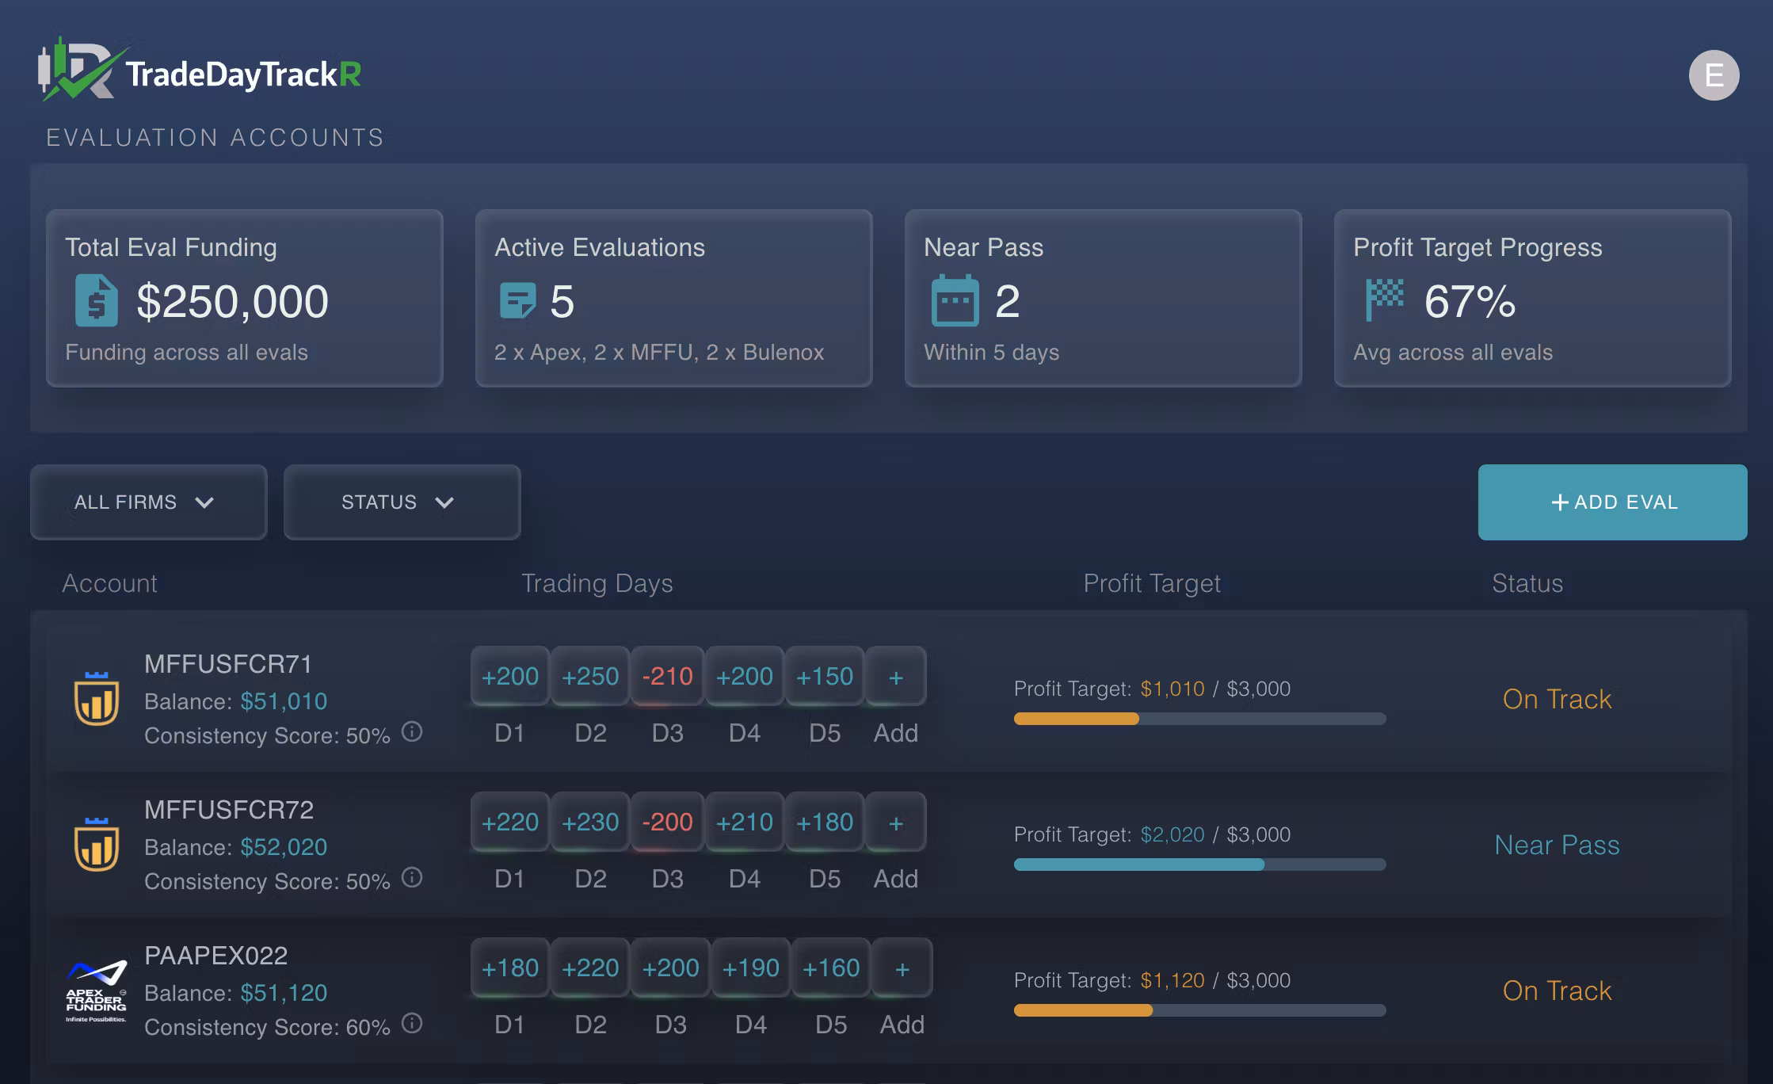Click the MFFUSFCR72 profit target progress bar
Viewport: 1773px width, 1084px height.
[1199, 865]
